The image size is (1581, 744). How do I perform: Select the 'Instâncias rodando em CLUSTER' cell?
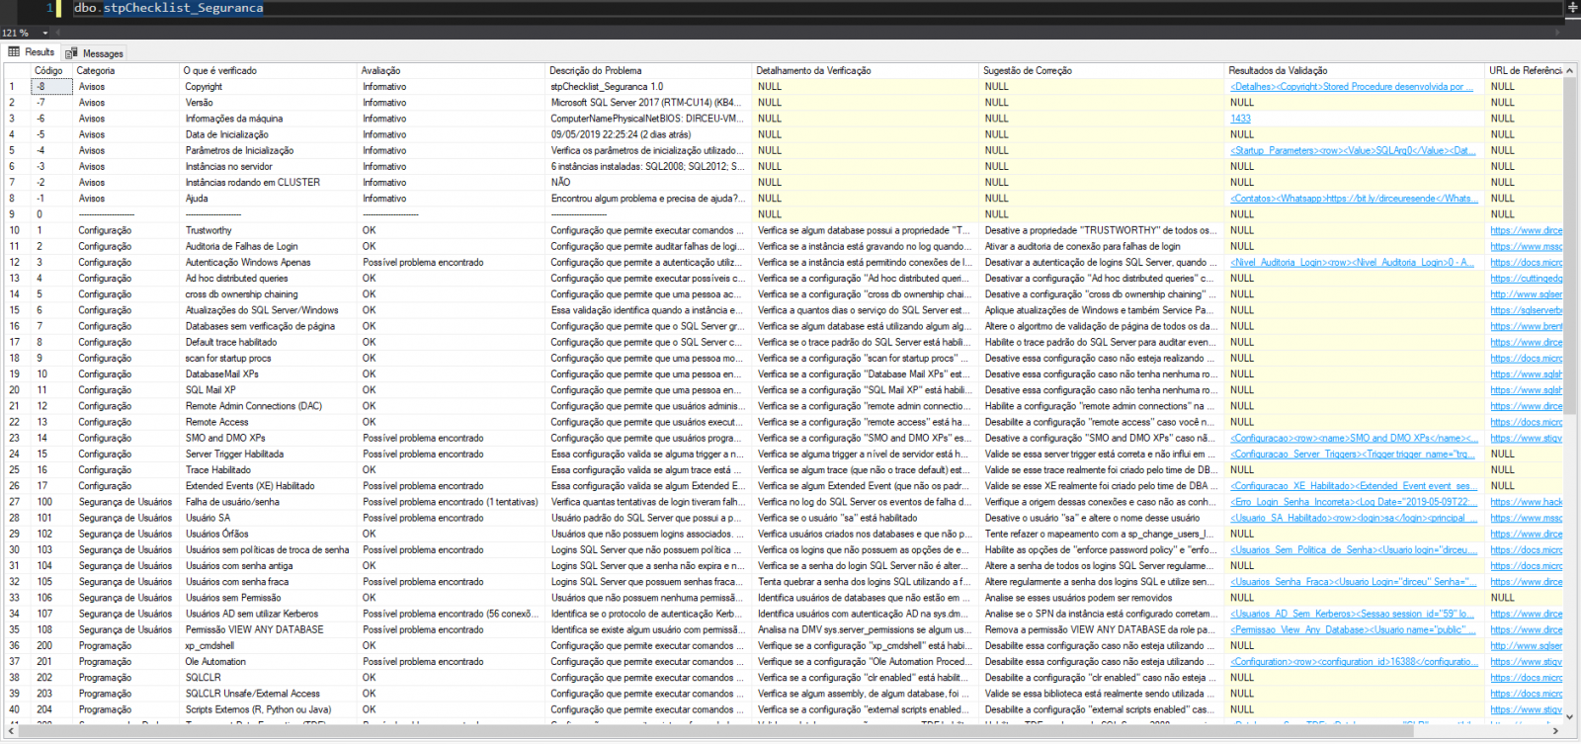click(x=268, y=183)
